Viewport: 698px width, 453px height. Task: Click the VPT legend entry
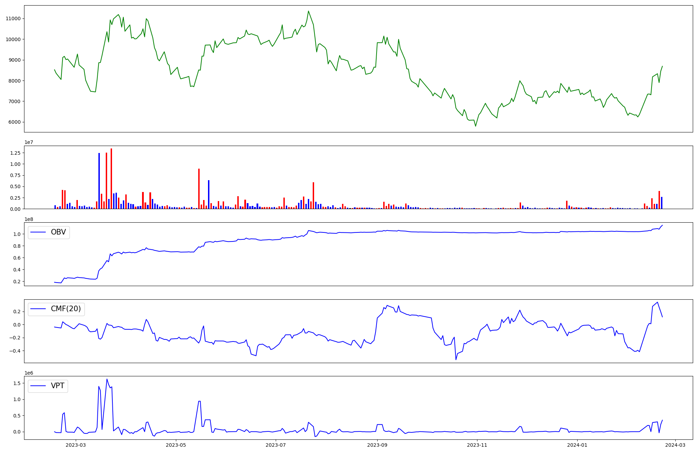pyautogui.click(x=58, y=386)
